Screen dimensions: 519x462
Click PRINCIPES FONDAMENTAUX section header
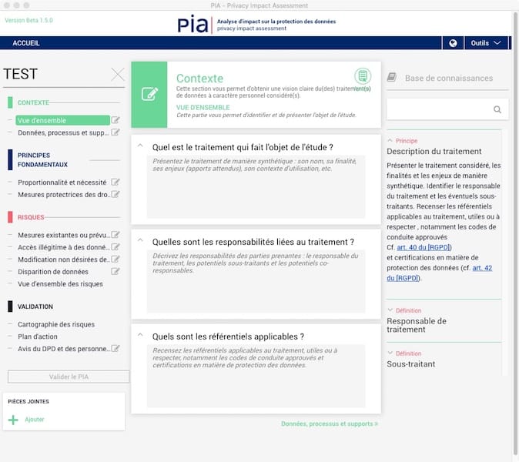click(42, 160)
